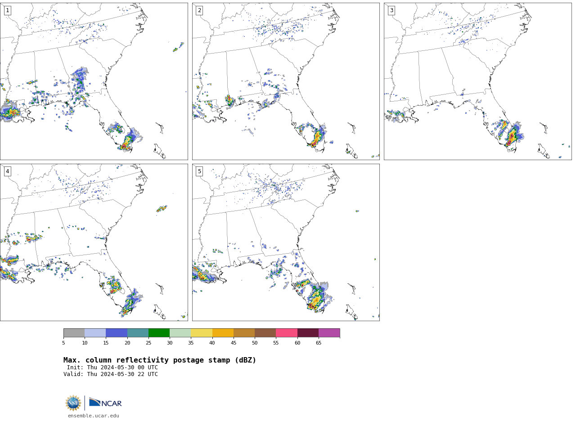Open ensemble member 3 reflectivity map
This screenshot has height=421, width=576.
pos(477,81)
